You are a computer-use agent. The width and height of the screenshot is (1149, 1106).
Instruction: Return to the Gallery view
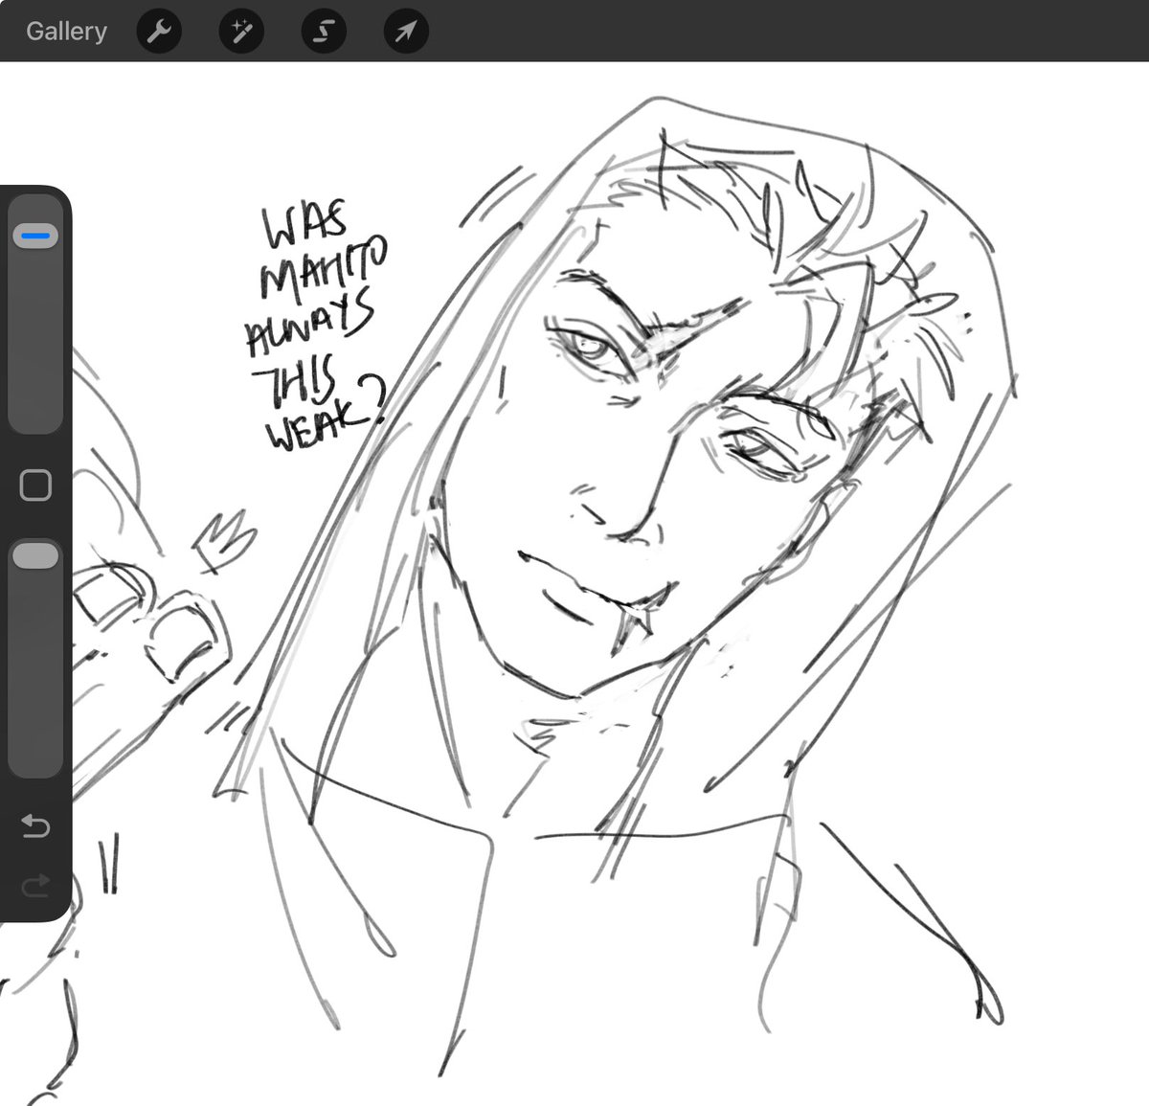[66, 32]
